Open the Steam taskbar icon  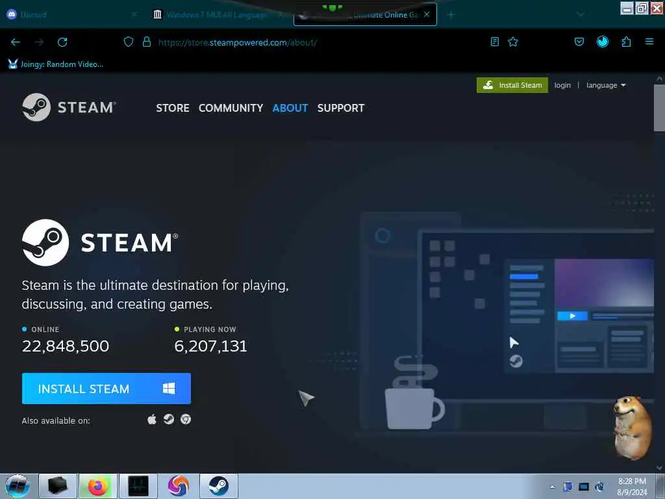[219, 486]
